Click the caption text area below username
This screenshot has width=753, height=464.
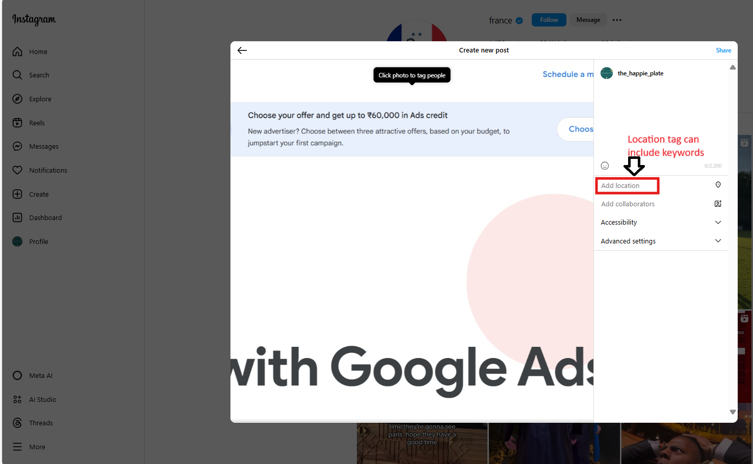661,120
